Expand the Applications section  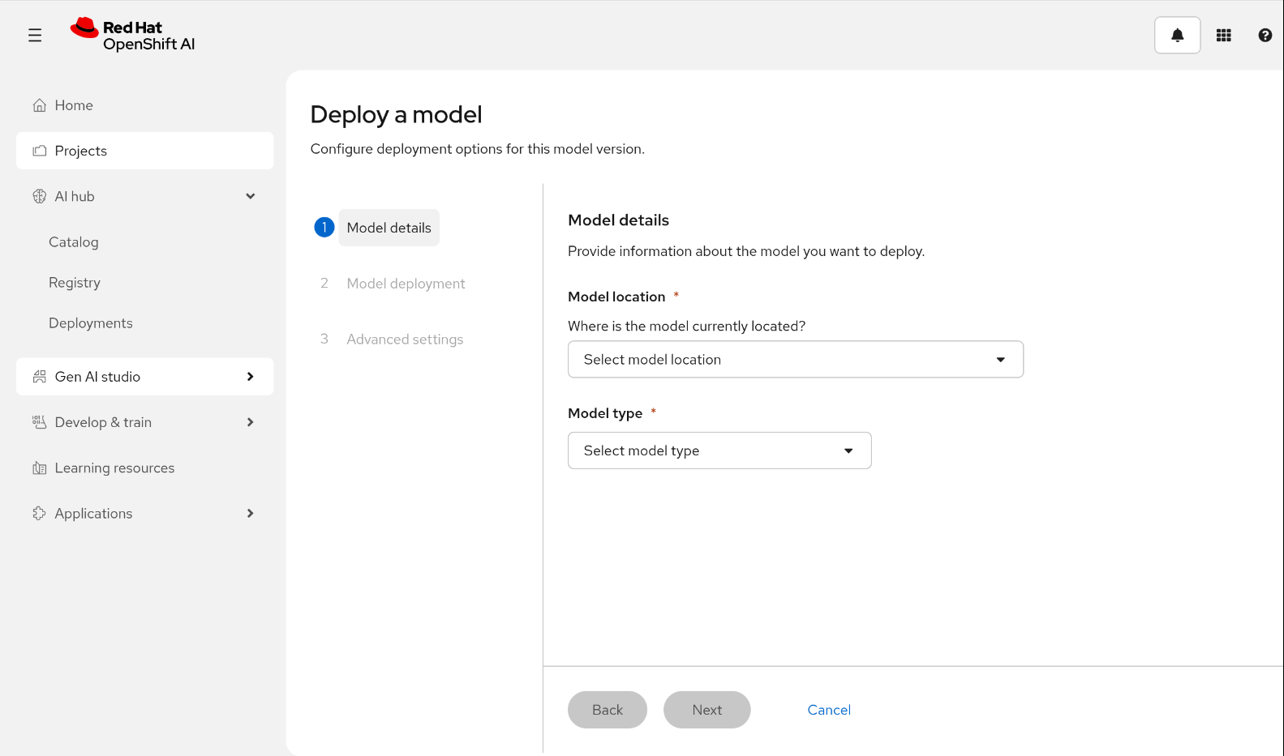click(250, 514)
